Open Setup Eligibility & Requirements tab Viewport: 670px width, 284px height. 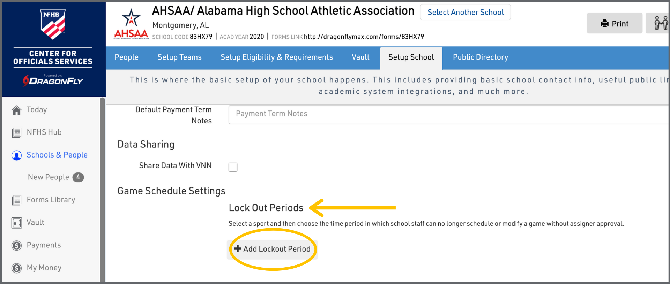tap(276, 57)
